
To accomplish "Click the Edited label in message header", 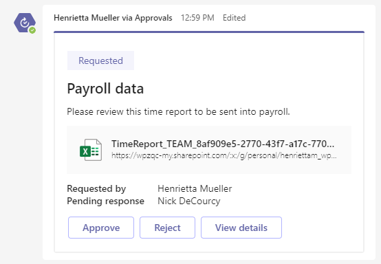I will pyautogui.click(x=235, y=18).
